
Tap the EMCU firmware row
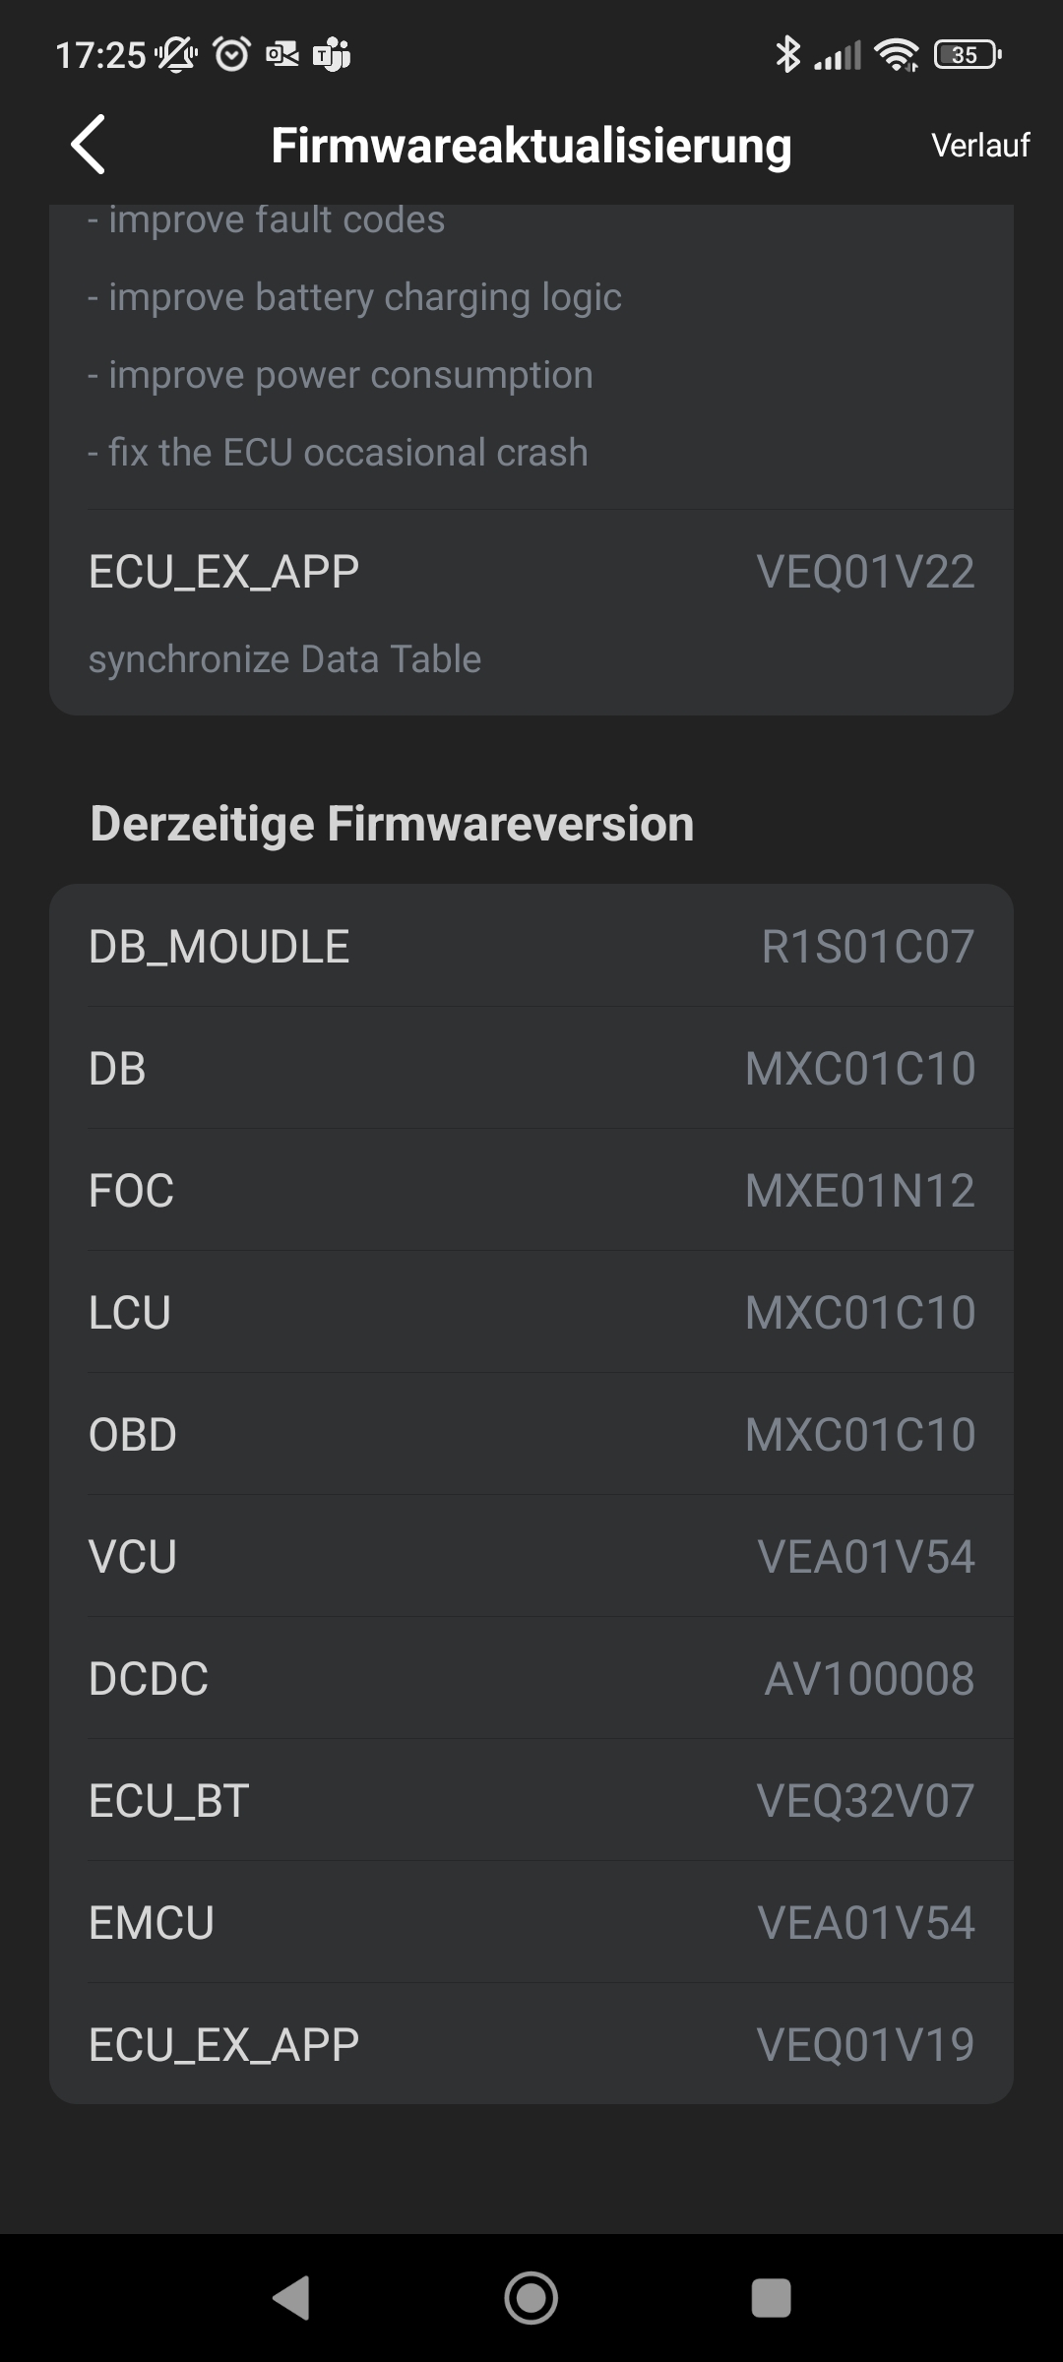point(531,1923)
